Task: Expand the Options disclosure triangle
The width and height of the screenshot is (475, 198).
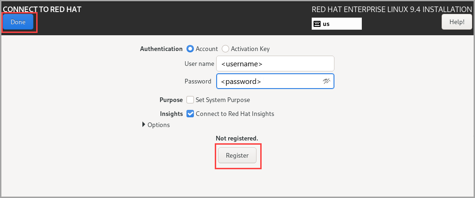Action: [144, 124]
